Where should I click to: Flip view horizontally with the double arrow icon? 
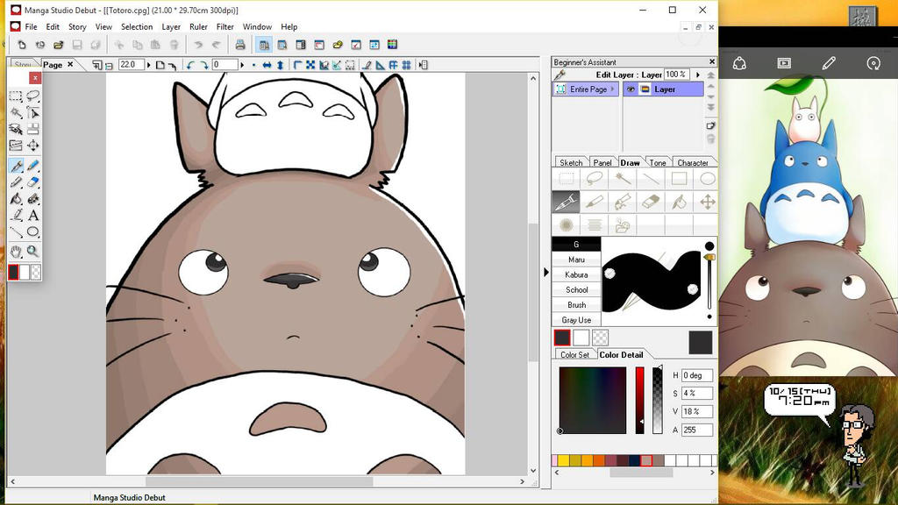coord(267,65)
